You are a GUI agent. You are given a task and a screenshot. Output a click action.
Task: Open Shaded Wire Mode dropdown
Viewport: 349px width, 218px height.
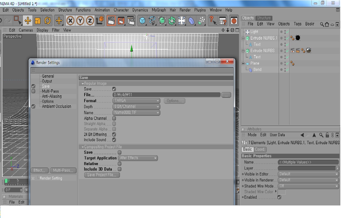coord(308,186)
